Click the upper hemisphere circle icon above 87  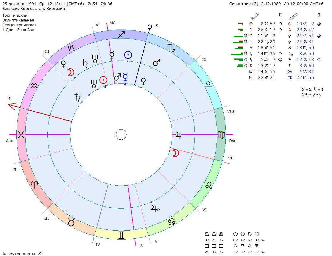(x=235, y=234)
